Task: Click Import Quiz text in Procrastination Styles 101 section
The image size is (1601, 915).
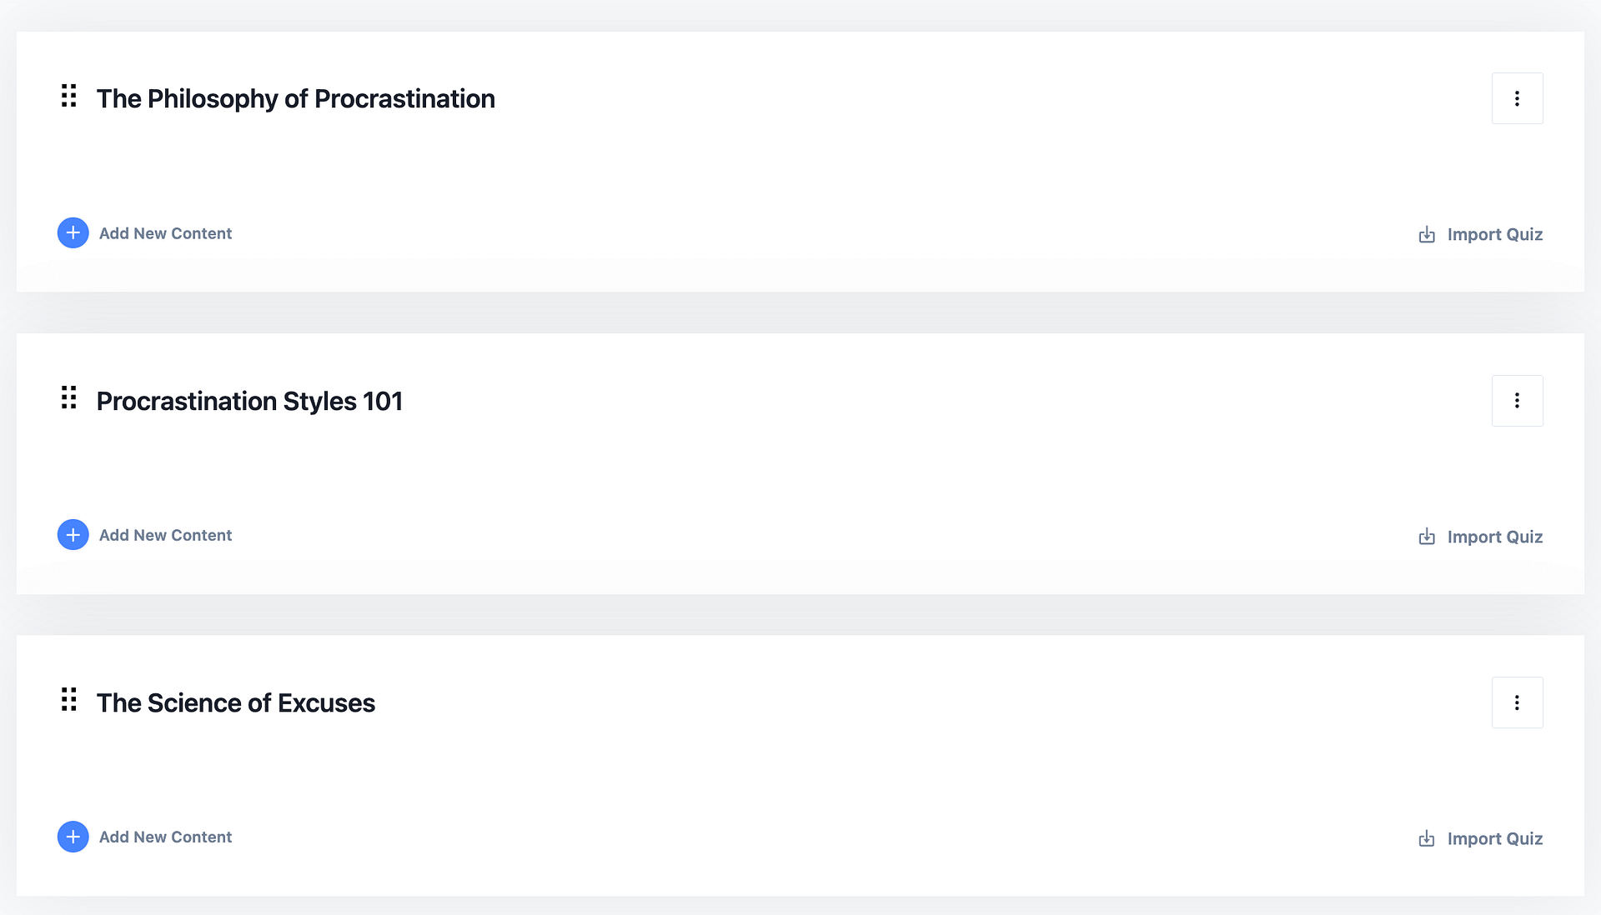Action: pos(1494,537)
